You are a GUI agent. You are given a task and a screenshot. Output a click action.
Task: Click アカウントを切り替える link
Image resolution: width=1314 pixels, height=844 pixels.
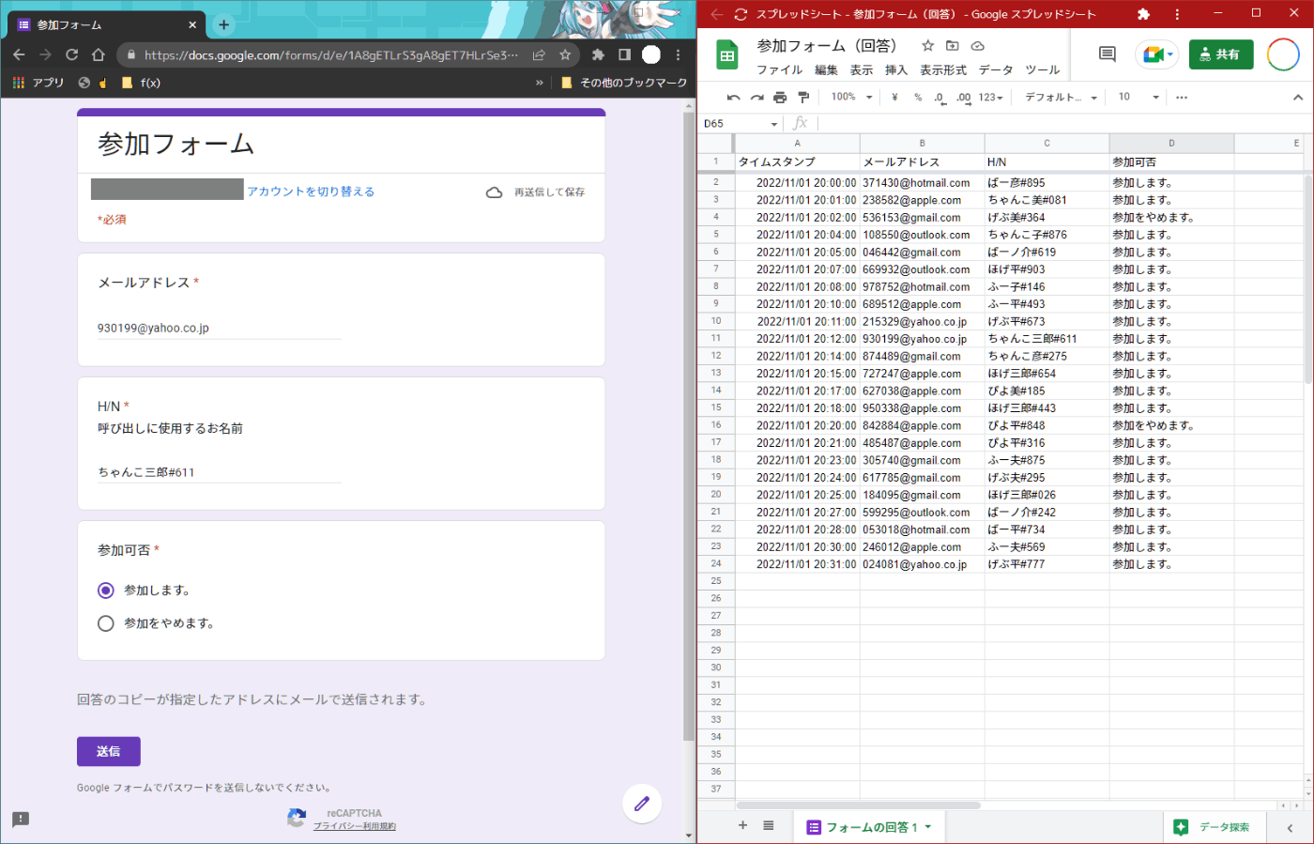pos(311,192)
